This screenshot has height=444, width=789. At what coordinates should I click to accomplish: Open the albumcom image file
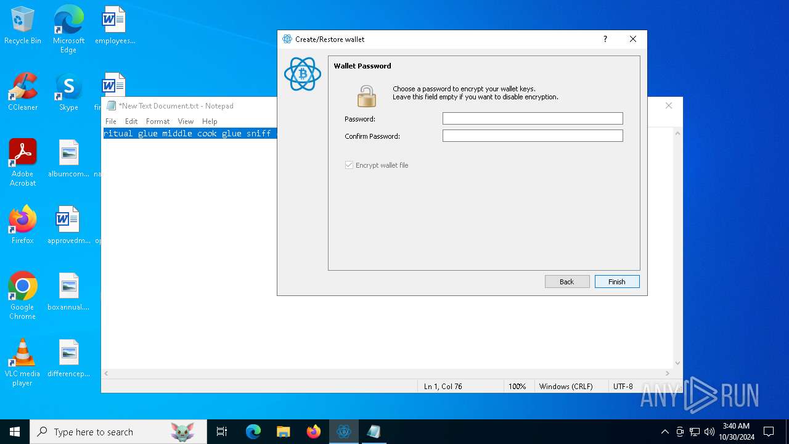(x=68, y=159)
